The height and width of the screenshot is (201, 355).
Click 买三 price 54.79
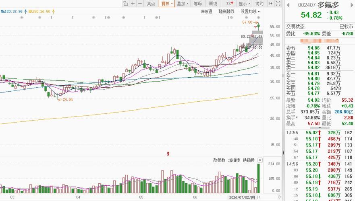click(313, 84)
